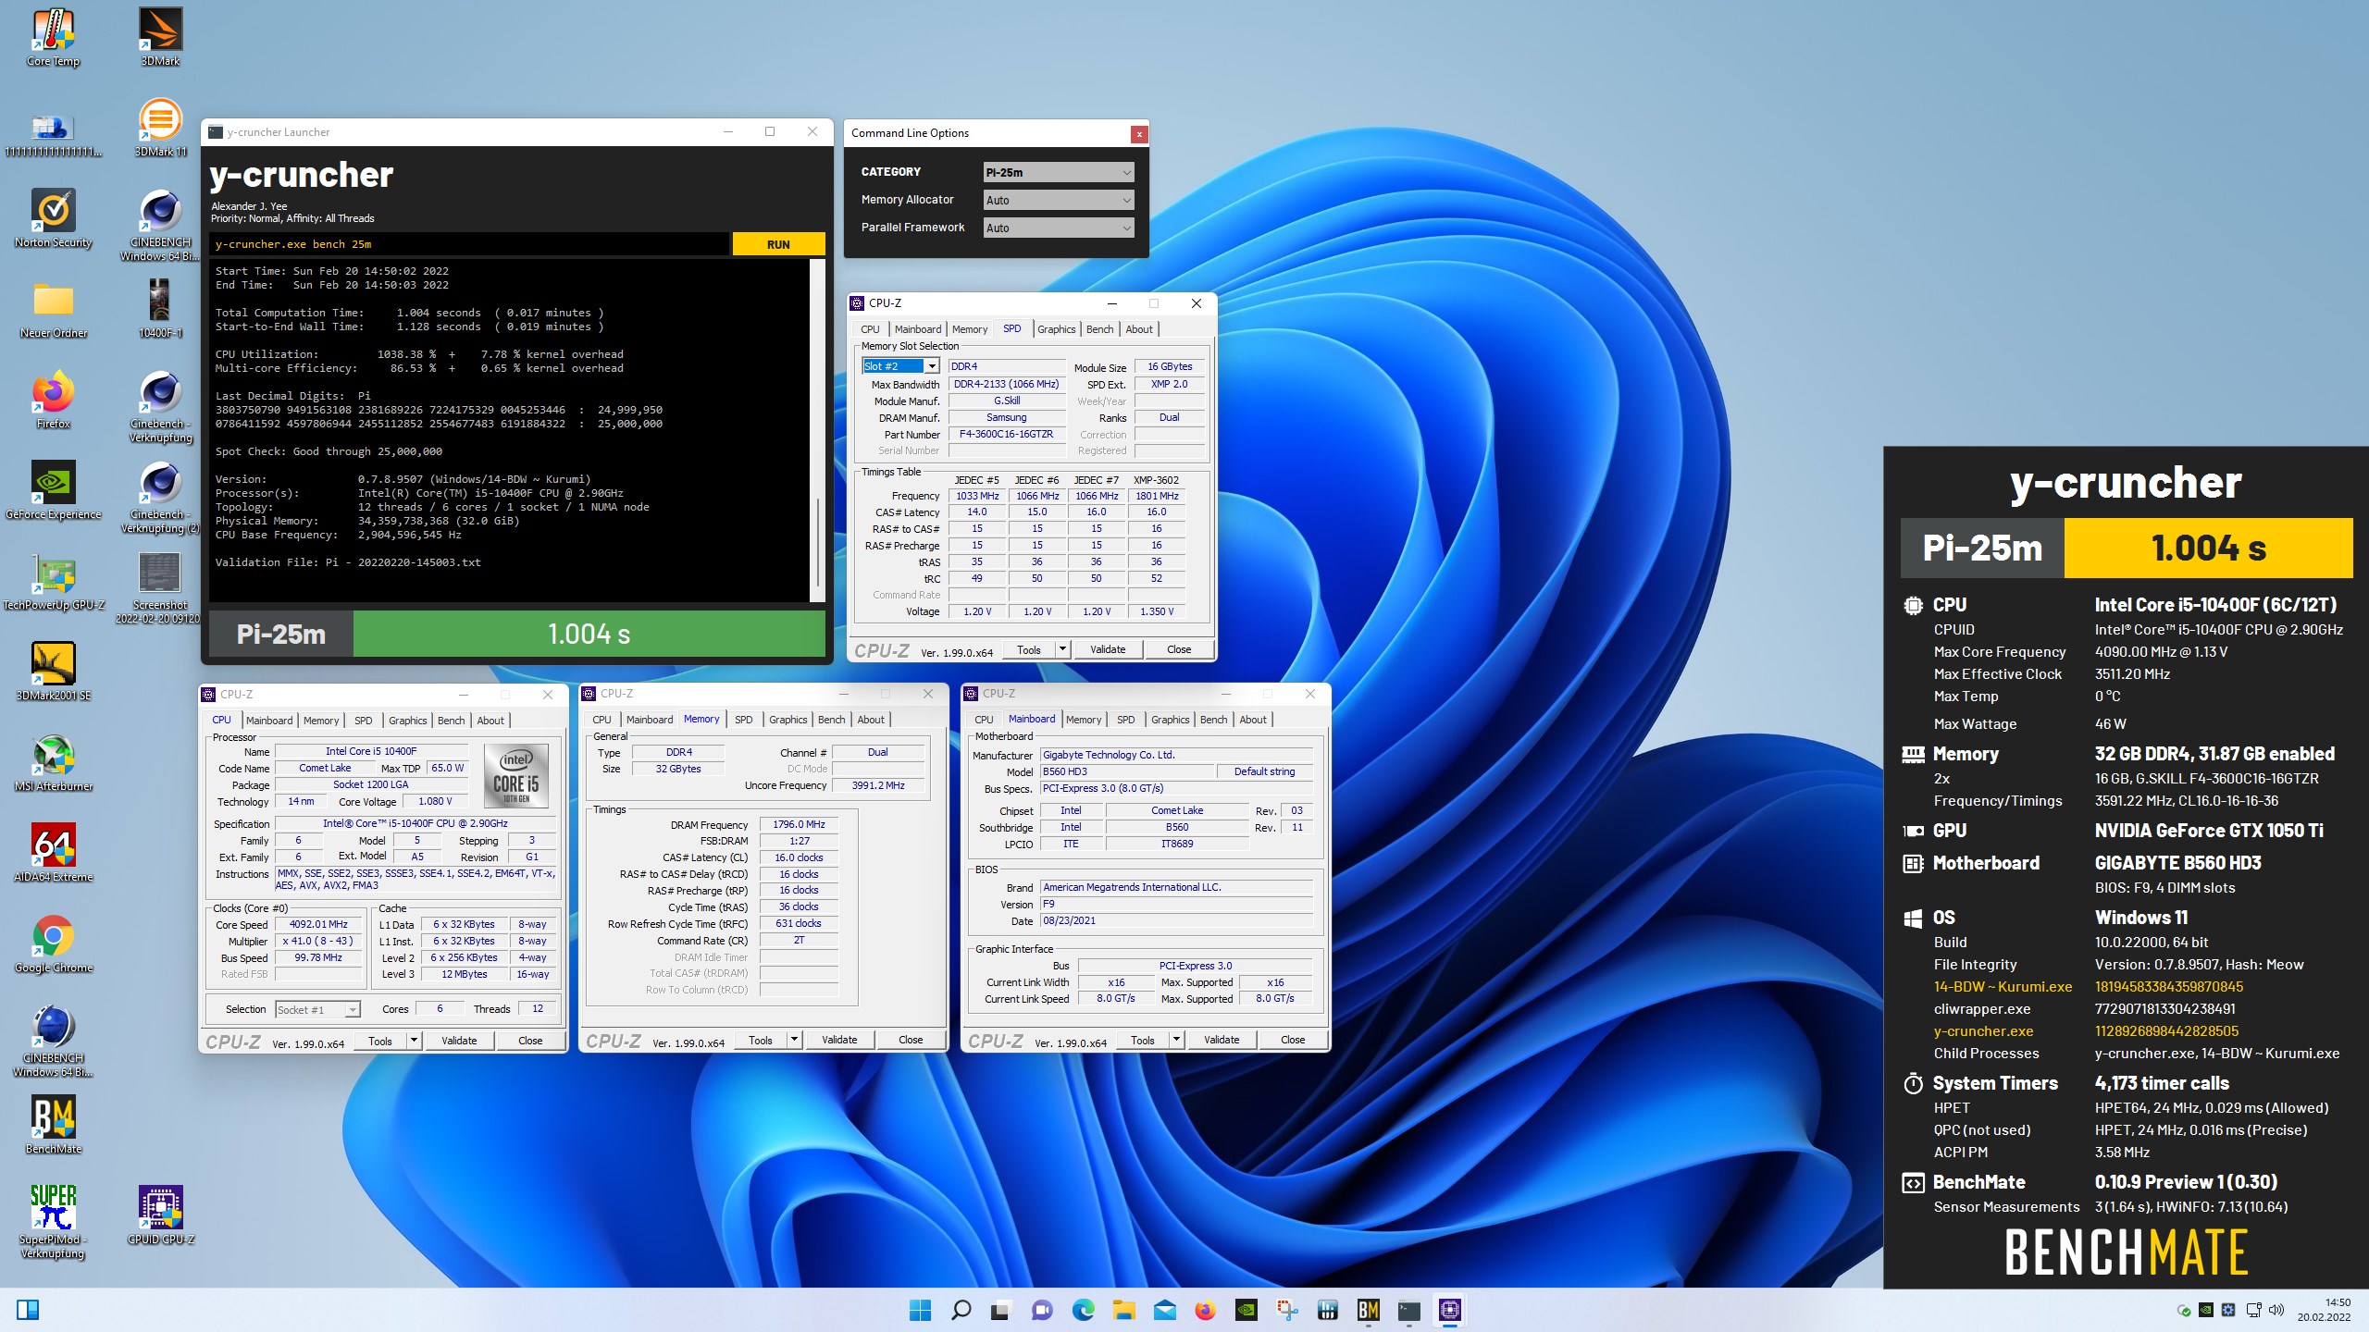Click Tools button in Mainboard CPU-Z window
2369x1332 pixels.
[1143, 1040]
